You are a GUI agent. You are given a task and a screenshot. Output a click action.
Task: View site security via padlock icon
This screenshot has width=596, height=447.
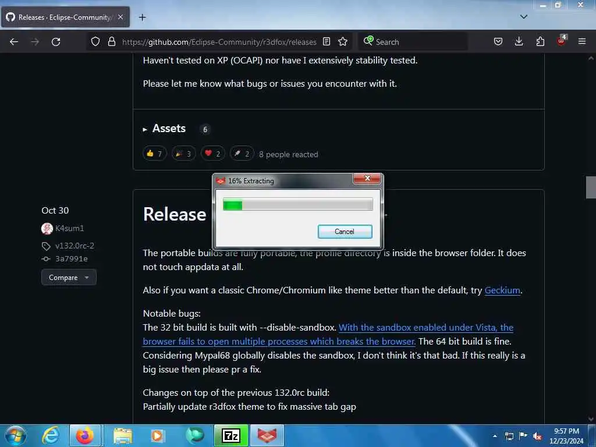pos(111,42)
